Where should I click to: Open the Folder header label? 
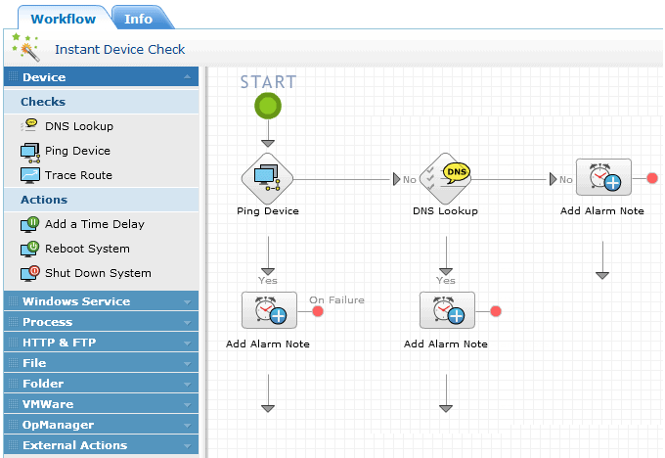pyautogui.click(x=43, y=384)
